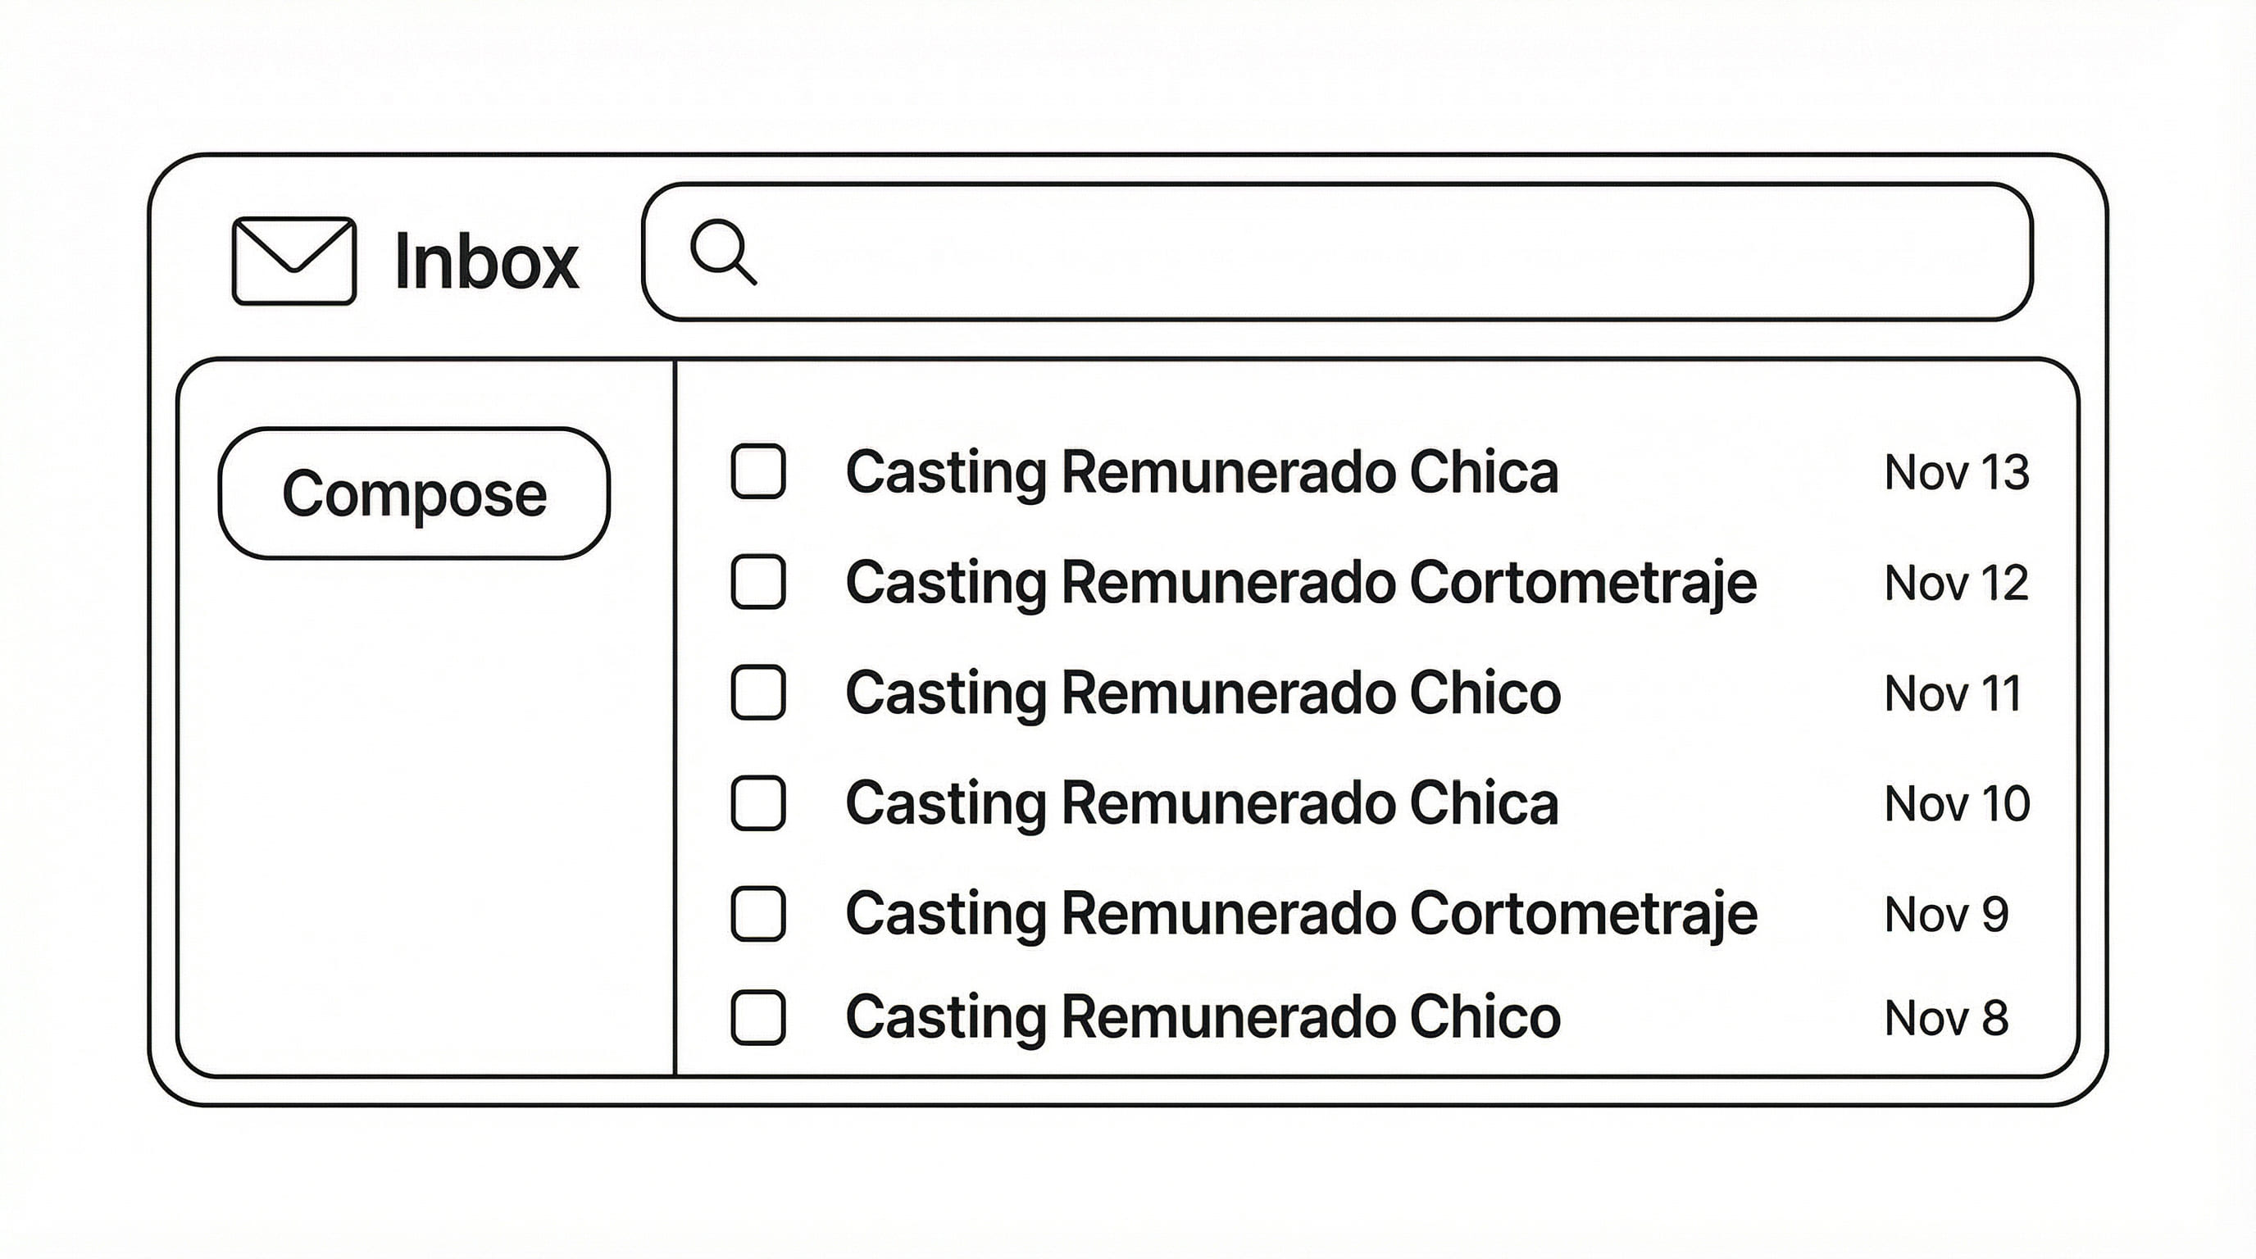Open the Nov 10 Casting Remunerado Chica message
This screenshot has height=1259, width=2256.
1202,802
